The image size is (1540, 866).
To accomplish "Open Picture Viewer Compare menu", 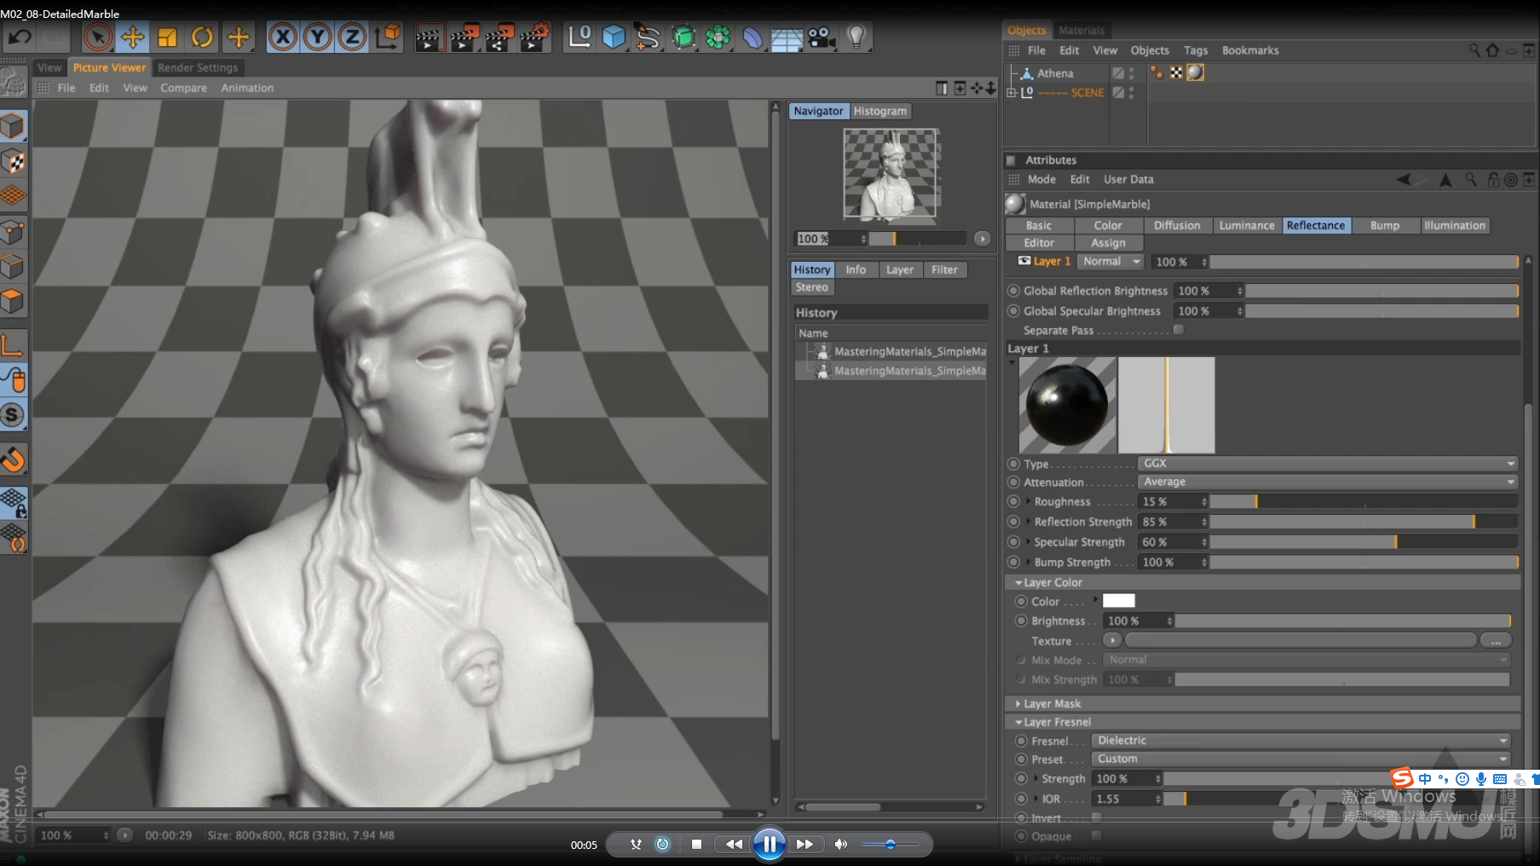I will pyautogui.click(x=183, y=88).
